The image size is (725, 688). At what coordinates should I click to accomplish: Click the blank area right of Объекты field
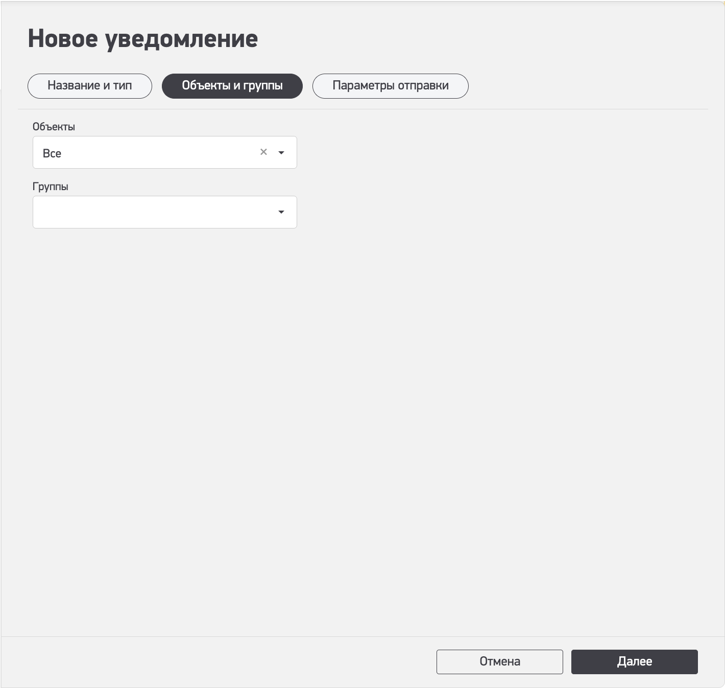pos(485,152)
